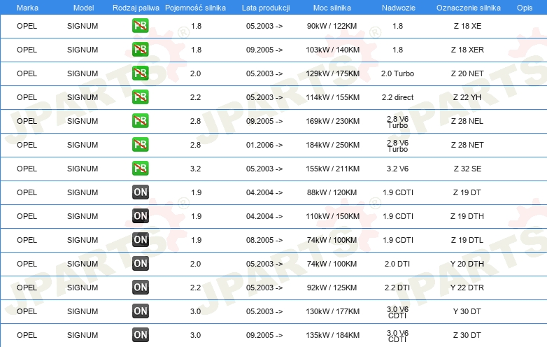The width and height of the screenshot is (547, 347).
Task: Select engine code Z 20 NET
Action: tap(467, 73)
